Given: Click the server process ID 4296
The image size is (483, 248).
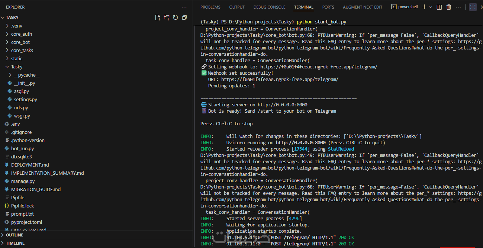Looking at the screenshot, I should 294,219.
